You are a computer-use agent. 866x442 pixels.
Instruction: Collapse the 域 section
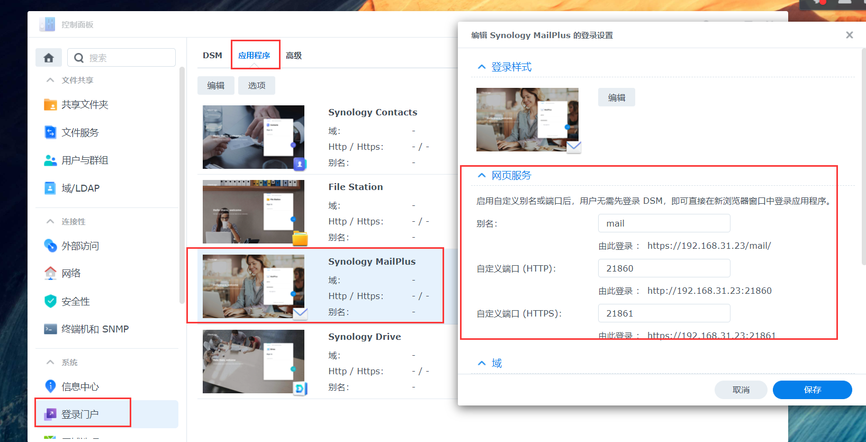(482, 363)
